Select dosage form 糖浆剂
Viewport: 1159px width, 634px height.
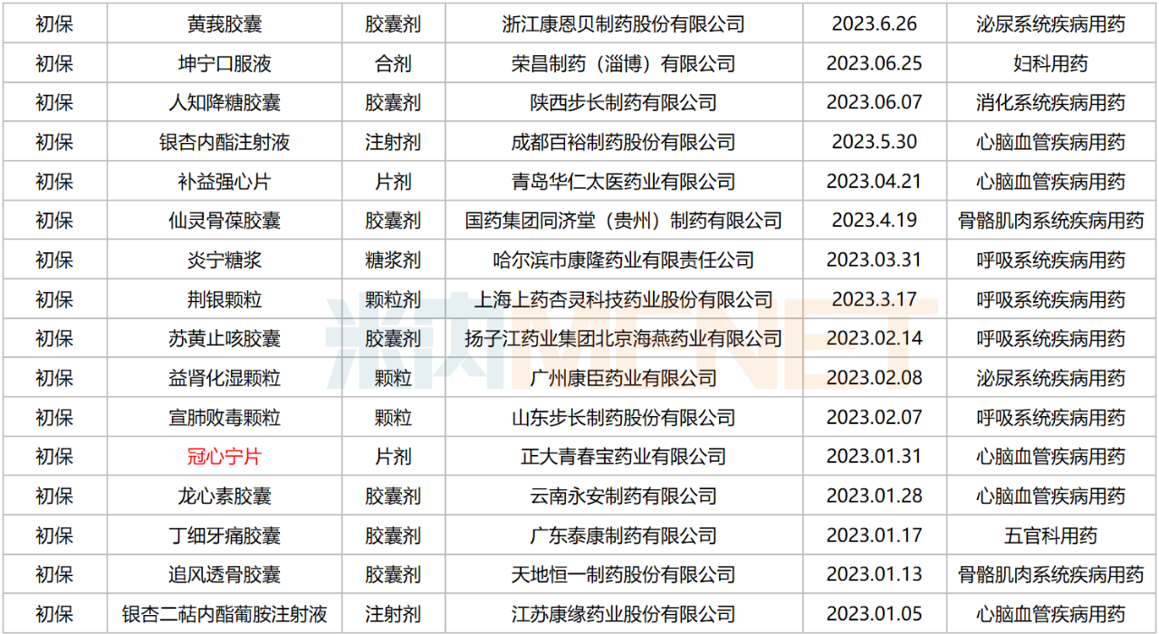[x=393, y=260]
